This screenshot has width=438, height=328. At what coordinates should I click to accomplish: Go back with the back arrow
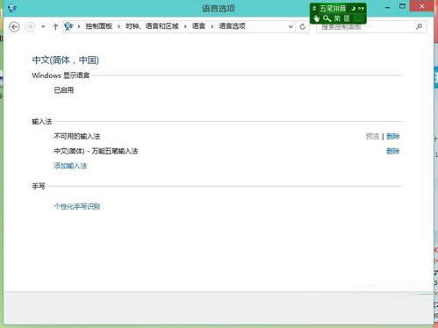[14, 27]
